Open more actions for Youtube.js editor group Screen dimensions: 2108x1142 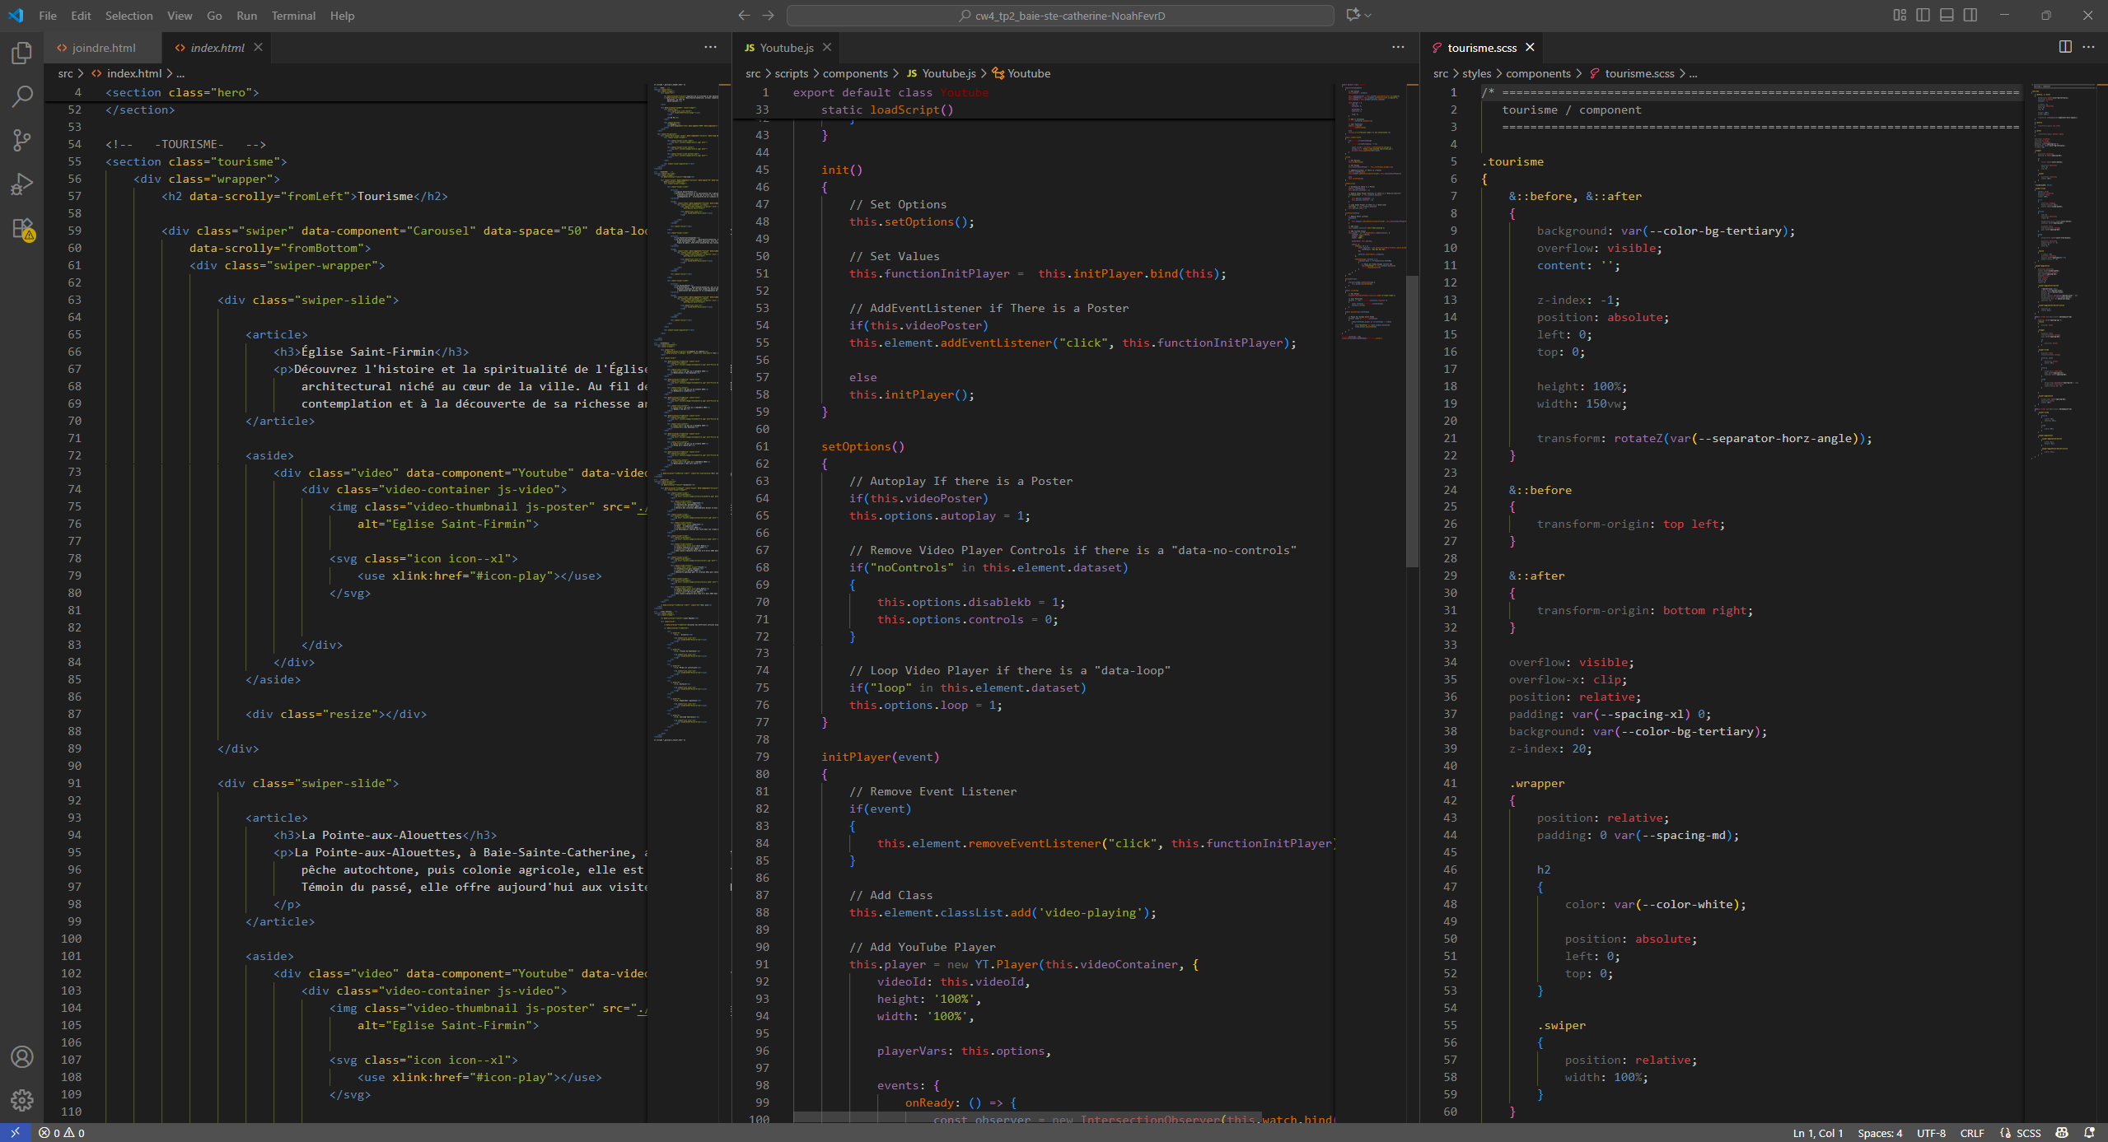click(1398, 47)
